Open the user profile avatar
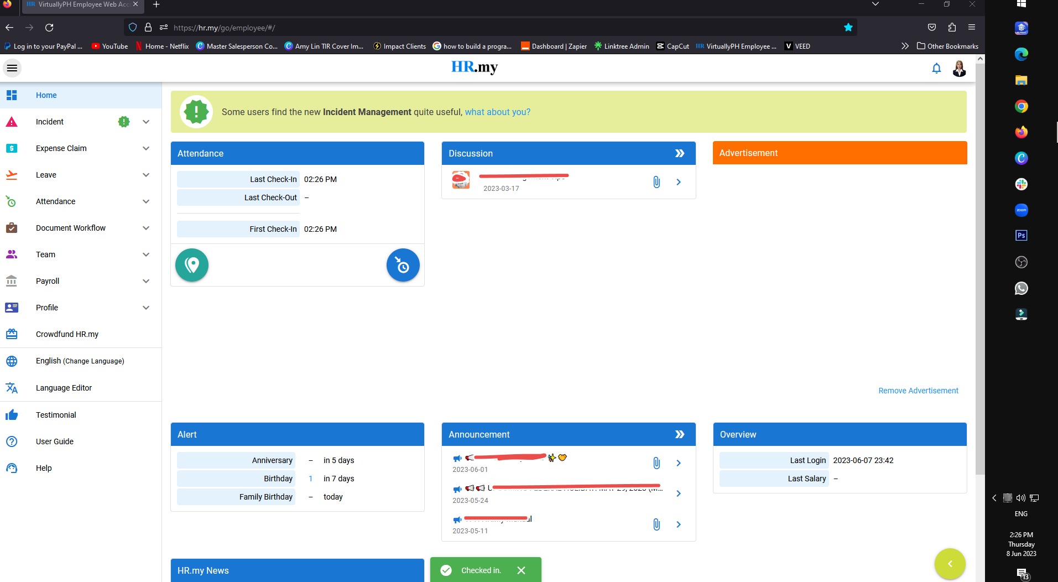The image size is (1058, 582). (x=960, y=68)
